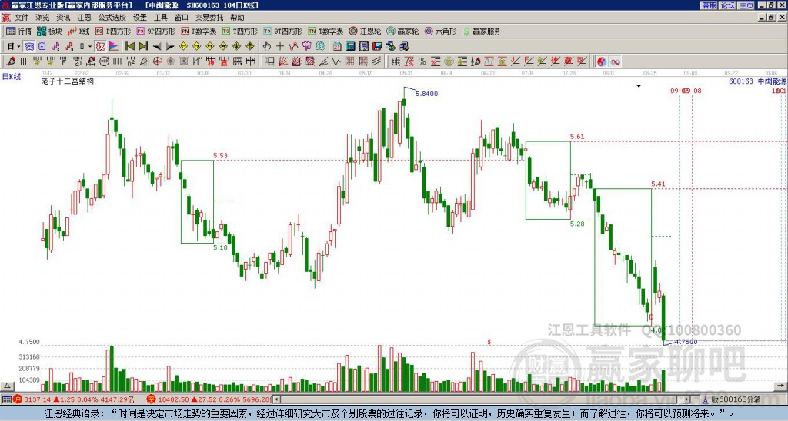Select the red fan lines tool

coord(283,61)
